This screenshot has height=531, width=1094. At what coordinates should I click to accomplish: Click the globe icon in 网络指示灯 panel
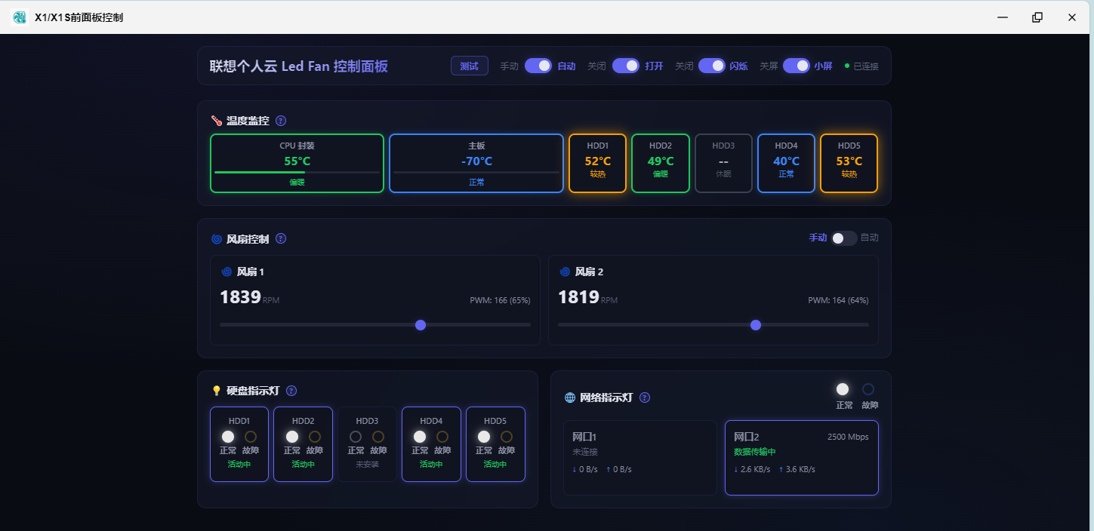point(570,397)
